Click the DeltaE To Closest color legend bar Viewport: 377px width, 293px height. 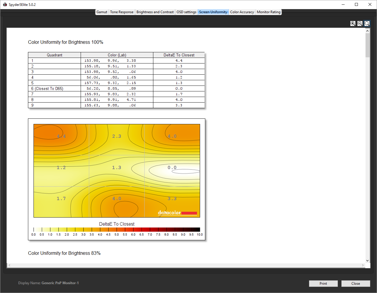(x=117, y=230)
